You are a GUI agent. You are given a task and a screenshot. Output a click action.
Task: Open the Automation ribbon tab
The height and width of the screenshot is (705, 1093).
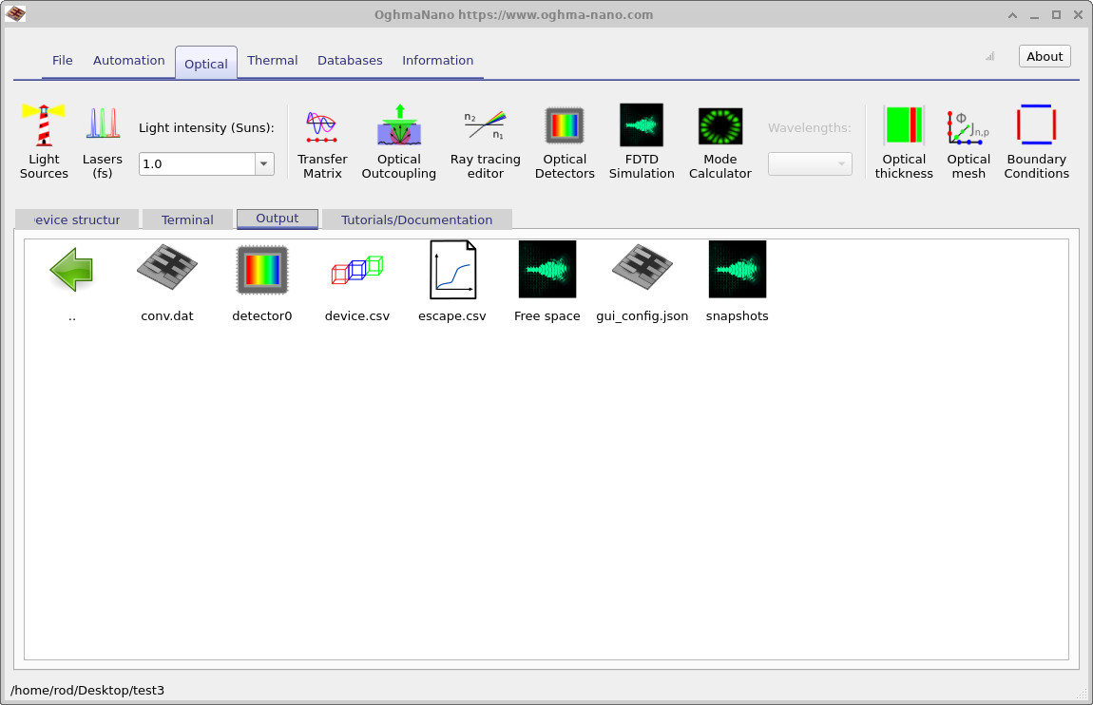tap(128, 61)
